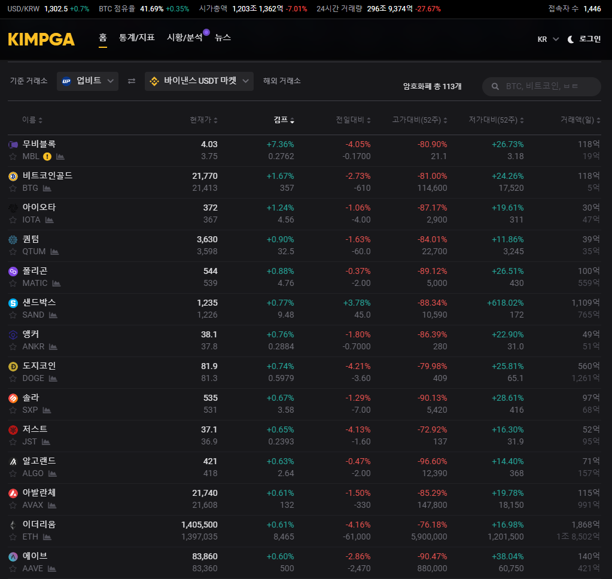Favorite IOTA with the star

(13, 220)
